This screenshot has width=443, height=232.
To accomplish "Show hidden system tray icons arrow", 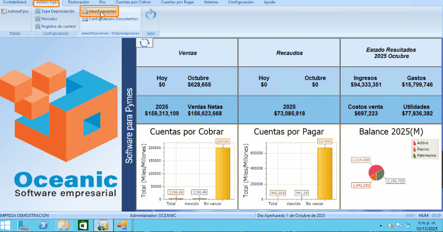I will [381, 225].
